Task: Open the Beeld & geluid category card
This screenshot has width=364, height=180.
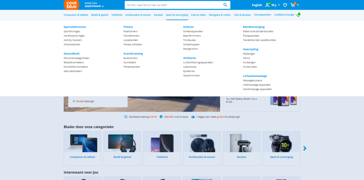Action: coord(122,148)
